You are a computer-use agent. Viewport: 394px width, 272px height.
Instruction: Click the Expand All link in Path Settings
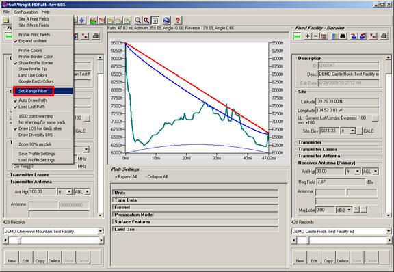(x=126, y=177)
